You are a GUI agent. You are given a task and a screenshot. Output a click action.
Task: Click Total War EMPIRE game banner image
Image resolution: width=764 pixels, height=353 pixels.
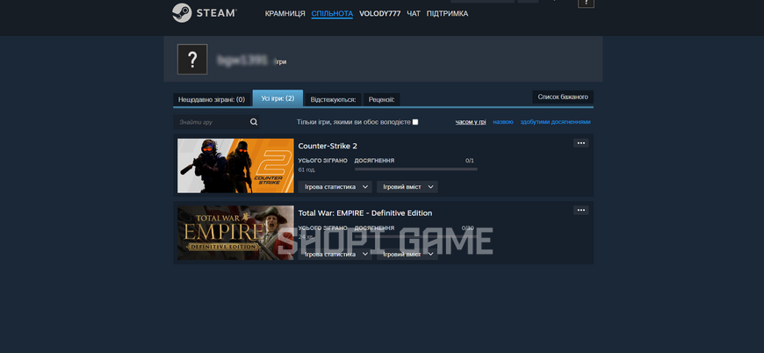click(x=235, y=233)
